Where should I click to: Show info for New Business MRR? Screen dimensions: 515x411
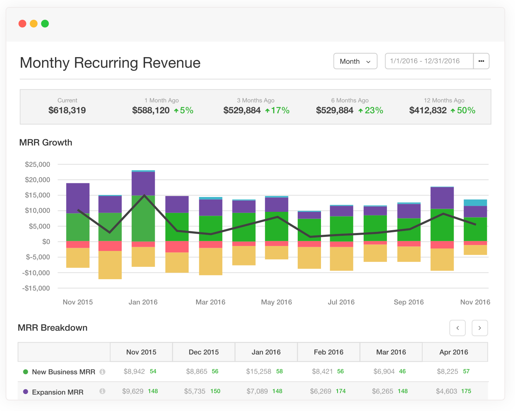[102, 372]
